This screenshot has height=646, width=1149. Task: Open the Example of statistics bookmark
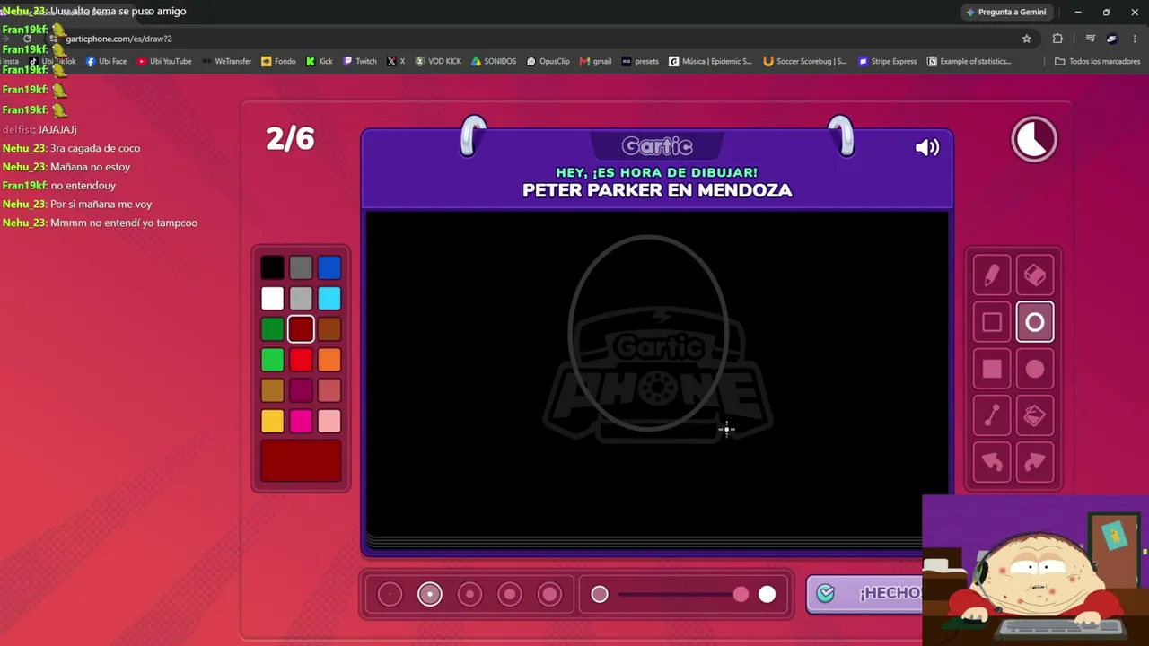click(x=969, y=61)
